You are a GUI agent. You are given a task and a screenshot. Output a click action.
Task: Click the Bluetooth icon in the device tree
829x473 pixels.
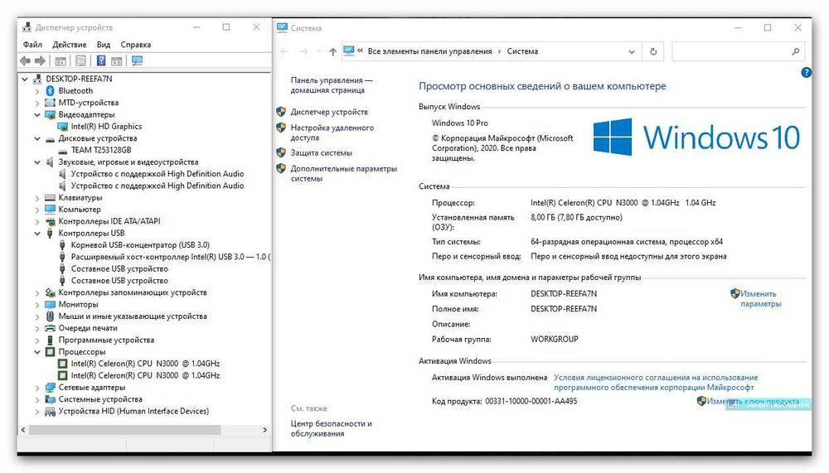pos(51,91)
